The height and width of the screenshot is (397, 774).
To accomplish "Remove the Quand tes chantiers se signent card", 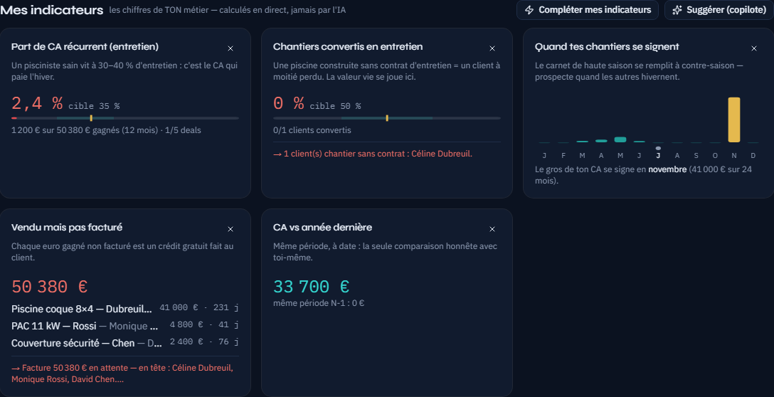I will (754, 48).
